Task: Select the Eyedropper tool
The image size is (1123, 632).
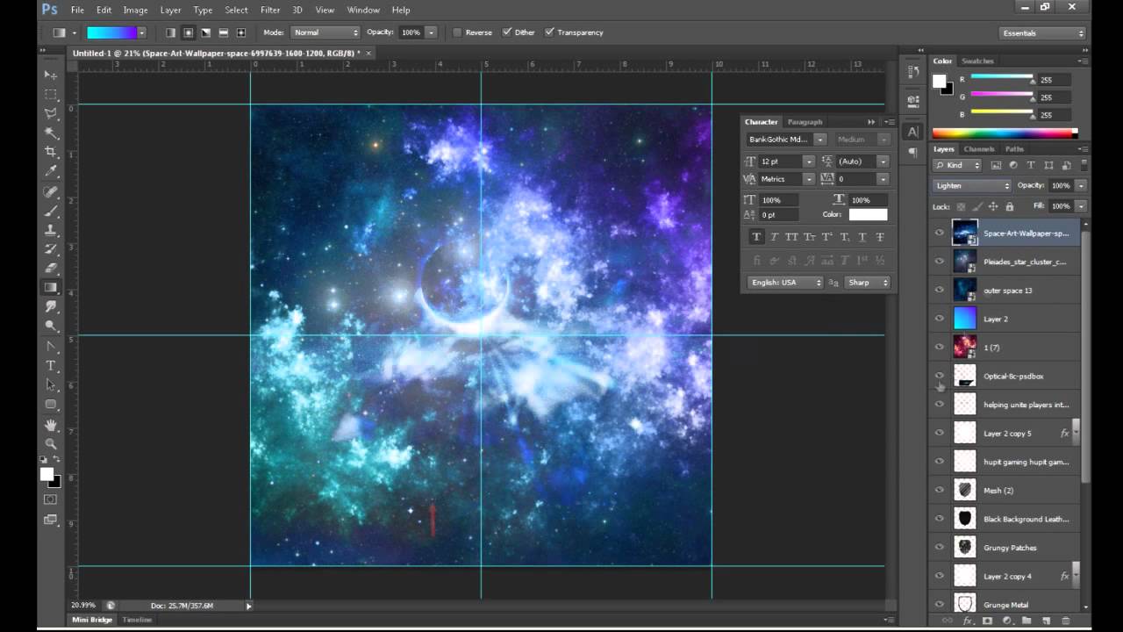Action: pos(51,172)
